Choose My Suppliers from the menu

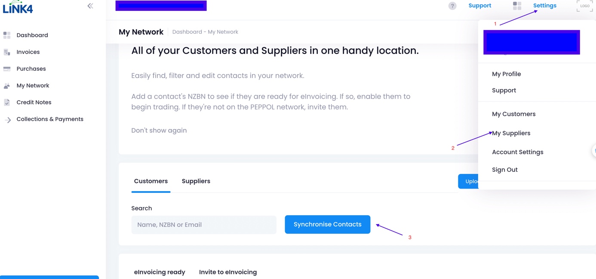coord(511,133)
